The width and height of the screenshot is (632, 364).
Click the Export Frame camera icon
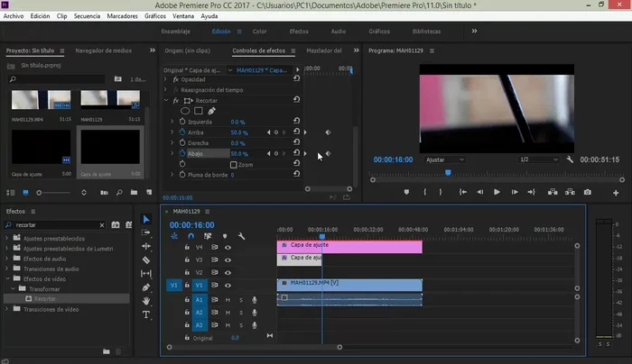(x=588, y=192)
